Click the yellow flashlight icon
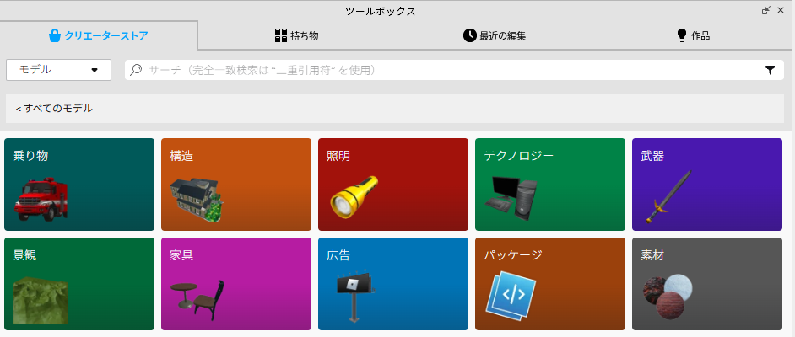The image size is (795, 337). (x=354, y=197)
